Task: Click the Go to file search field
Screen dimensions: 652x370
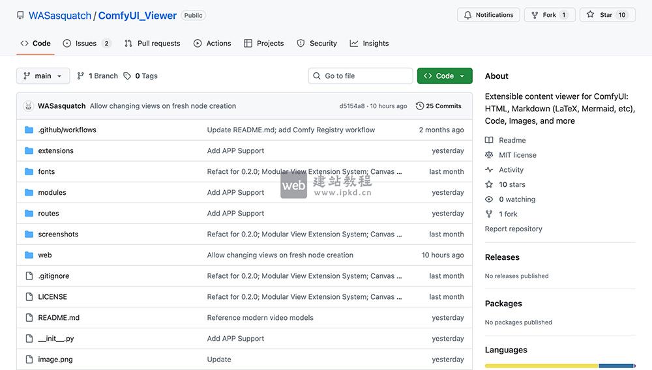Action: pyautogui.click(x=361, y=76)
